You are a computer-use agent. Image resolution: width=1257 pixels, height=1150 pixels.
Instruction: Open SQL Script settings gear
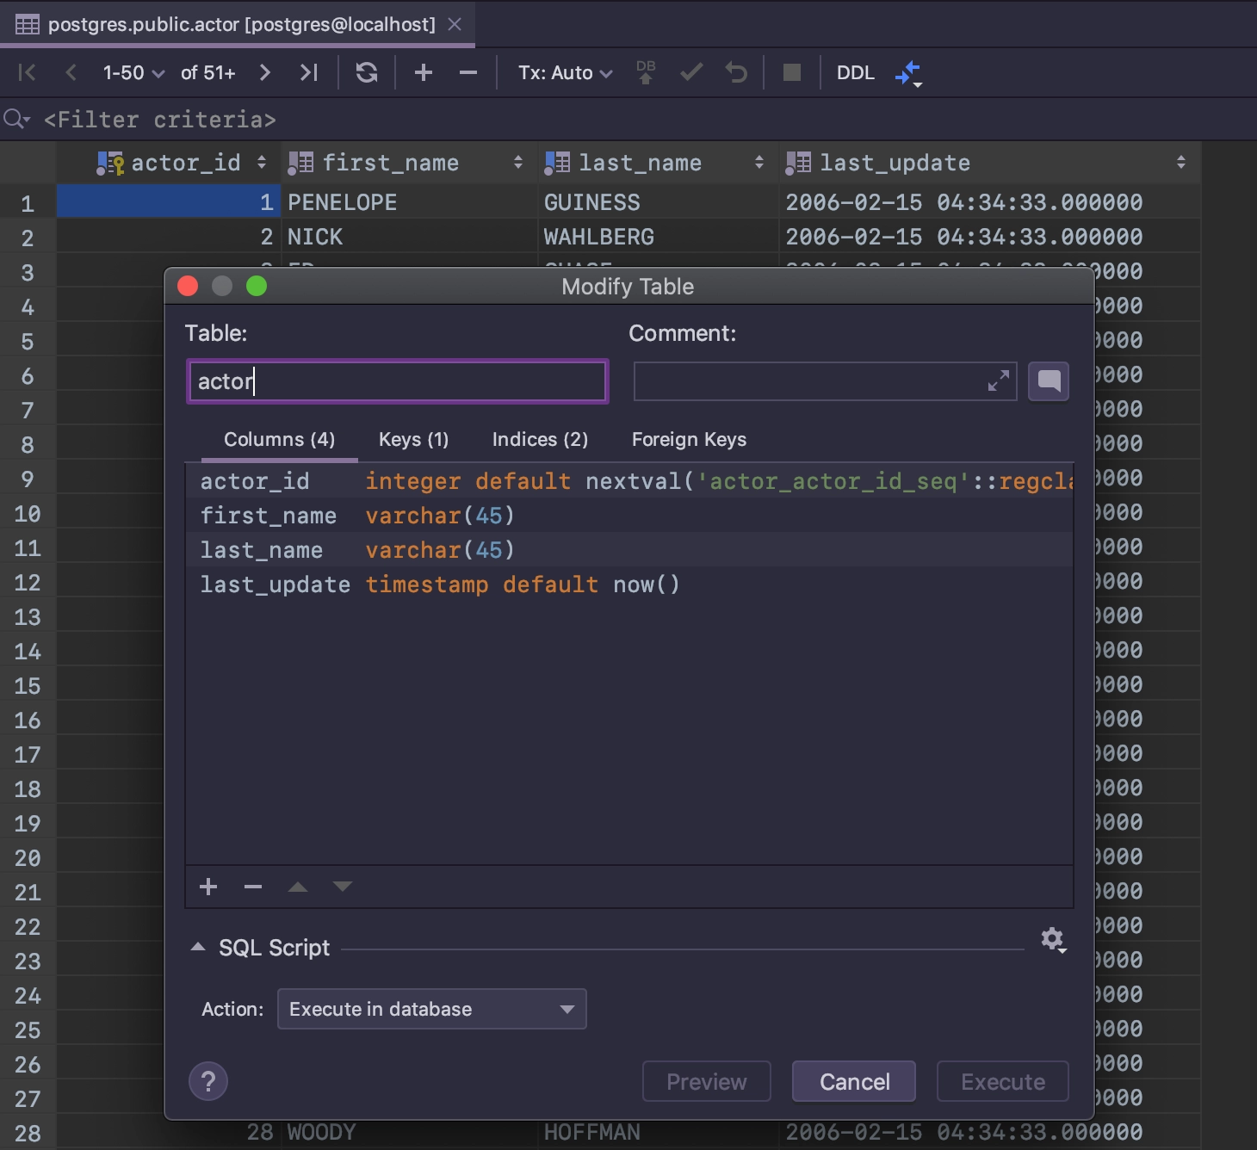pos(1054,939)
